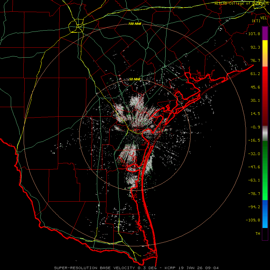Viewport: 270px width, 270px height.
Task: Click the NEXLAB-College of DuPage credit text
Action: coord(241,3)
